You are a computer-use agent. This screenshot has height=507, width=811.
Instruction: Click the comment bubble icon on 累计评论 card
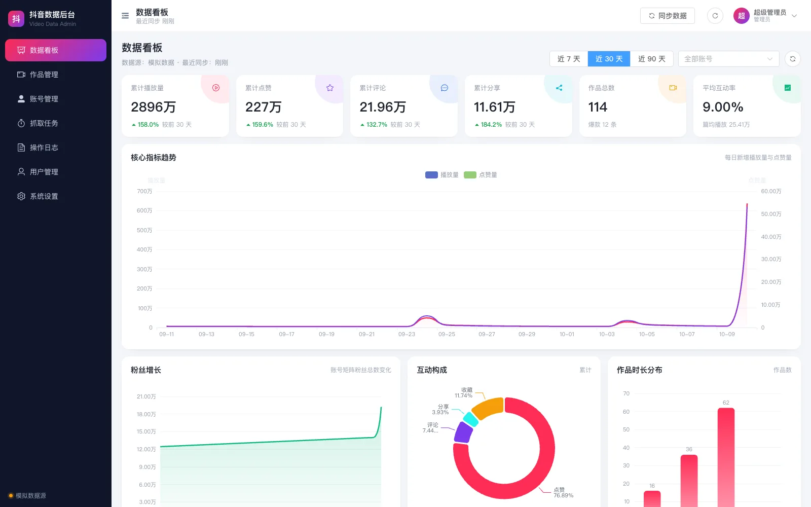[x=445, y=88]
